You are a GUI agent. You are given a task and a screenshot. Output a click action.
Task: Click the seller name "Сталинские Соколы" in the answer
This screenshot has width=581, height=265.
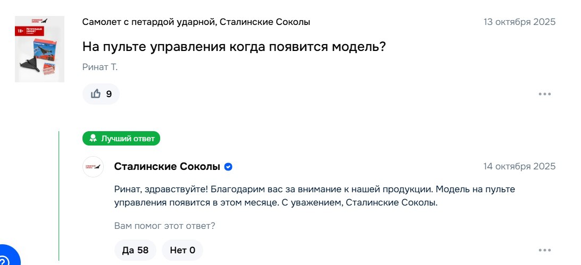coord(167,167)
